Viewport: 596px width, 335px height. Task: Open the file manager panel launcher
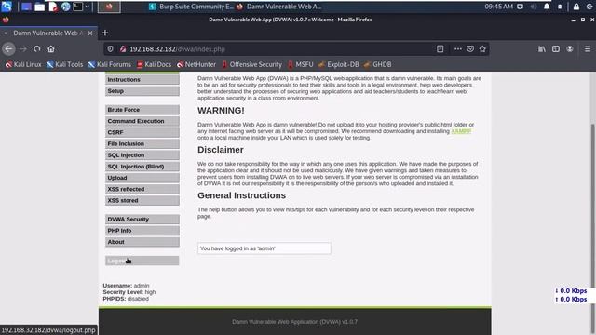tap(39, 7)
